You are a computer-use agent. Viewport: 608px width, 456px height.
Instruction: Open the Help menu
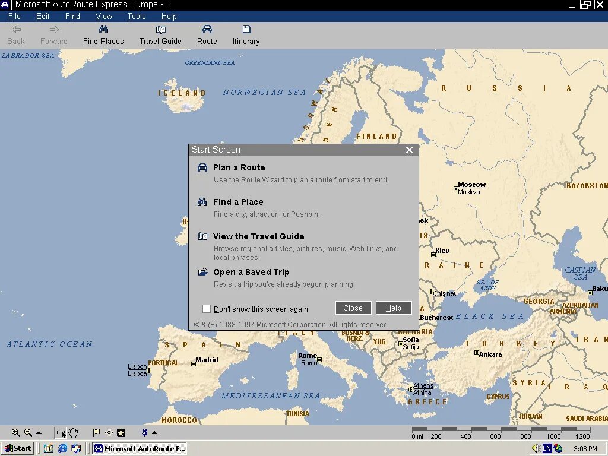tap(169, 16)
